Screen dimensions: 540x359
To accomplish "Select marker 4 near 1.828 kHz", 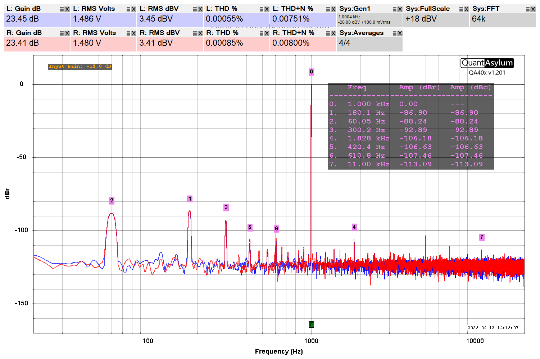I will tap(354, 227).
